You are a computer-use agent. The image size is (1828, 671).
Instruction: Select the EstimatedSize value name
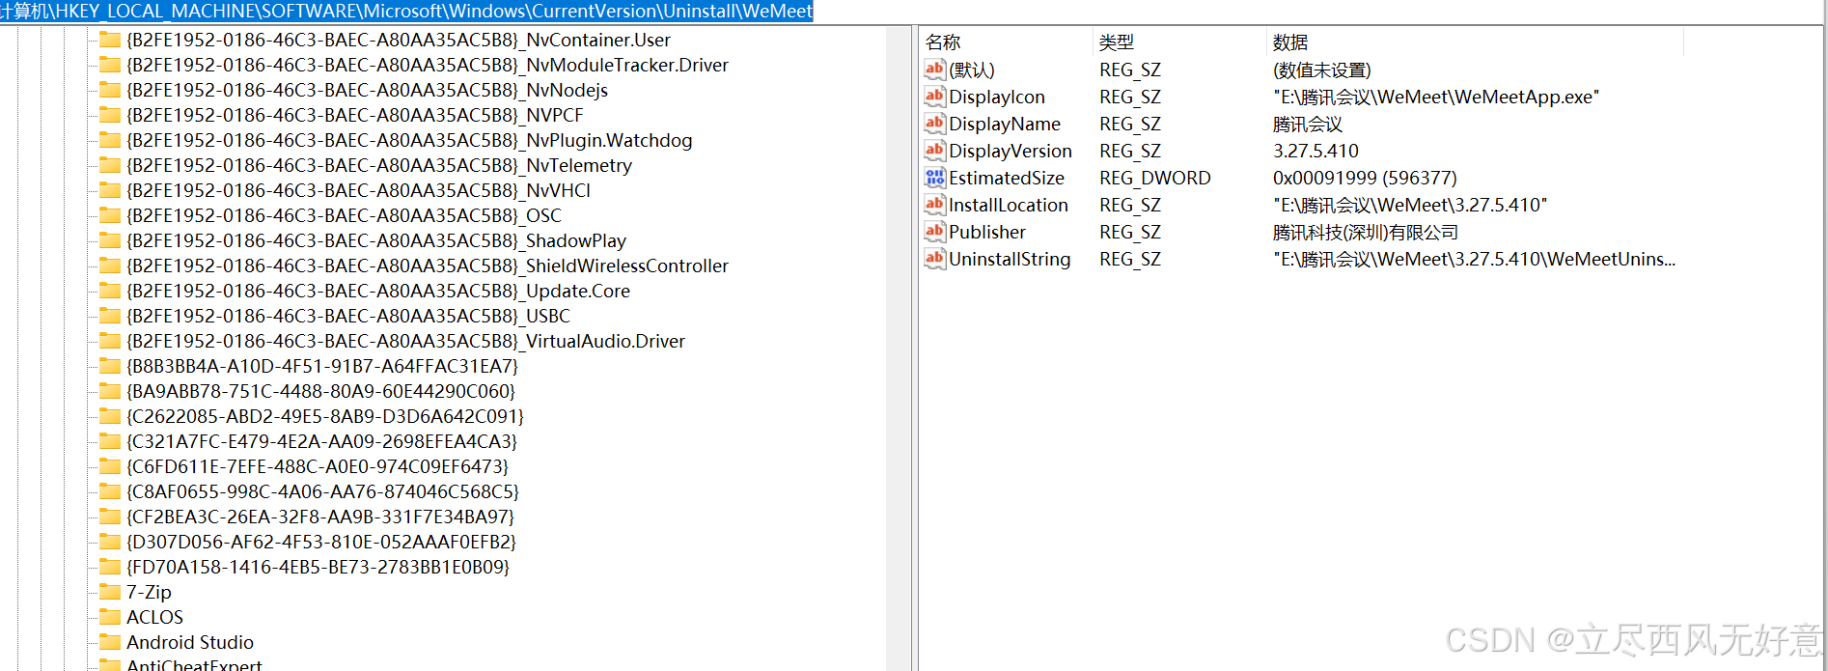[1007, 178]
